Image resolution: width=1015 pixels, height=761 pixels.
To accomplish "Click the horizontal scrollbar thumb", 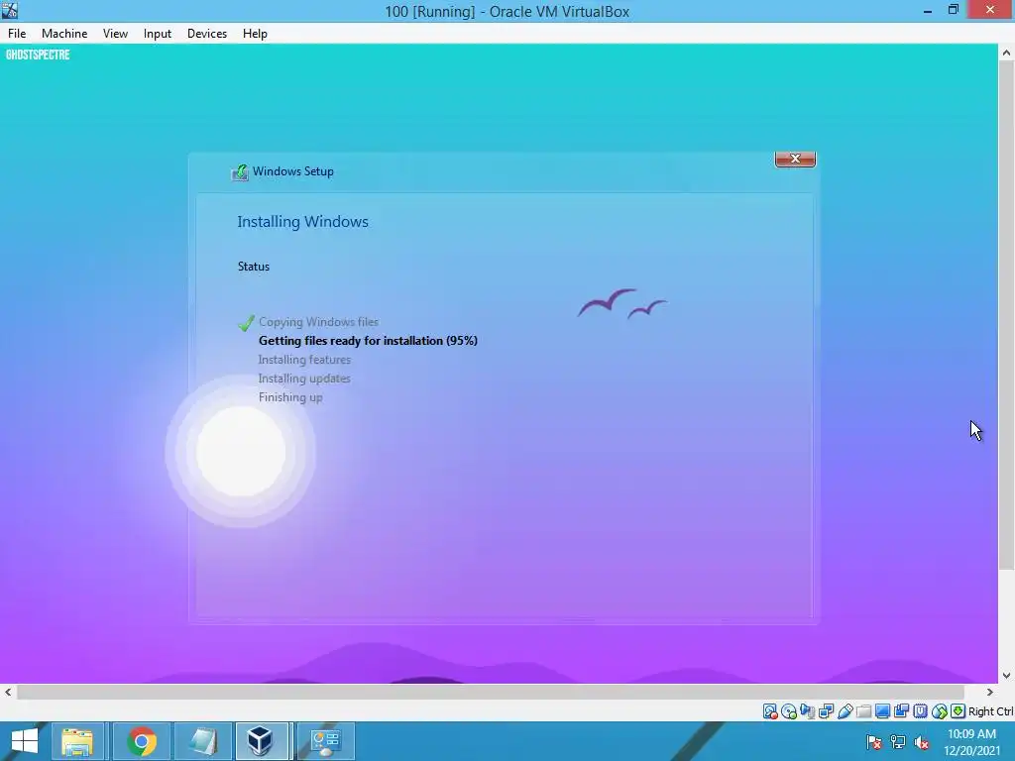I will [491, 692].
